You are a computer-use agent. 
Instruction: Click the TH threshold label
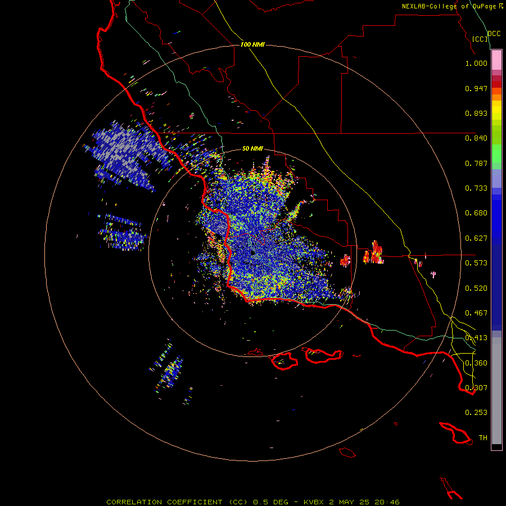[483, 438]
